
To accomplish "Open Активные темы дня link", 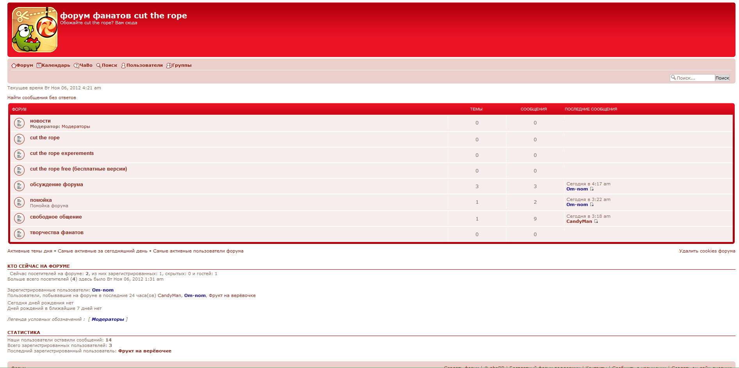I will pyautogui.click(x=30, y=251).
